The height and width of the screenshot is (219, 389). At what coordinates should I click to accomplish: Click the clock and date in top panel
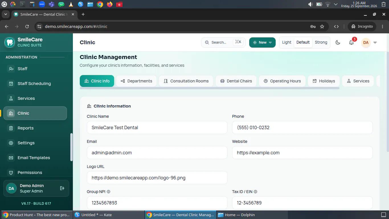pos(359,4)
